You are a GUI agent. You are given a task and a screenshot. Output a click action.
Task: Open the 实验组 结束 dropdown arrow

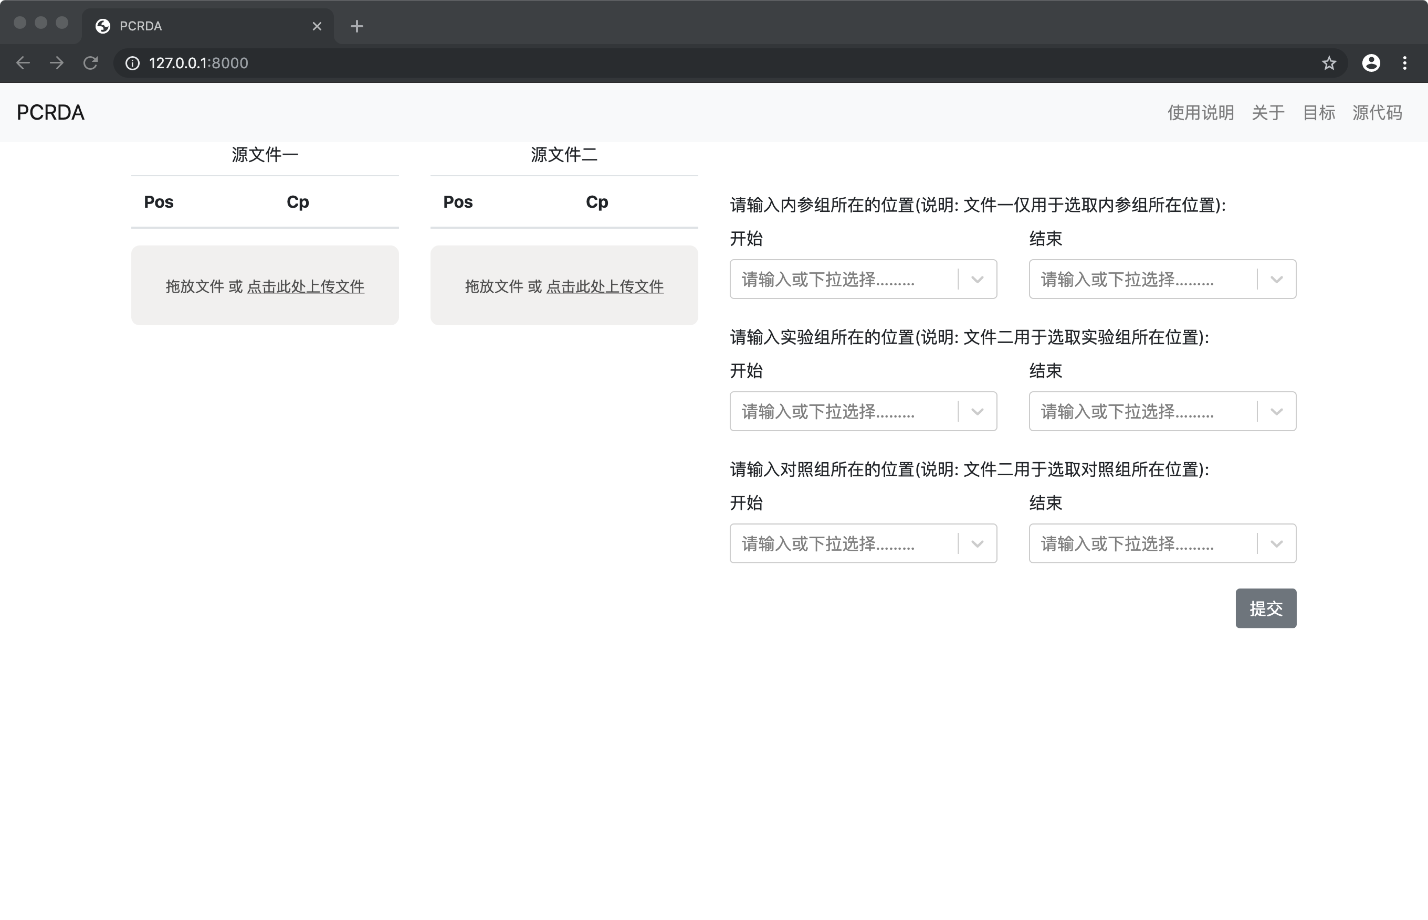click(x=1277, y=411)
